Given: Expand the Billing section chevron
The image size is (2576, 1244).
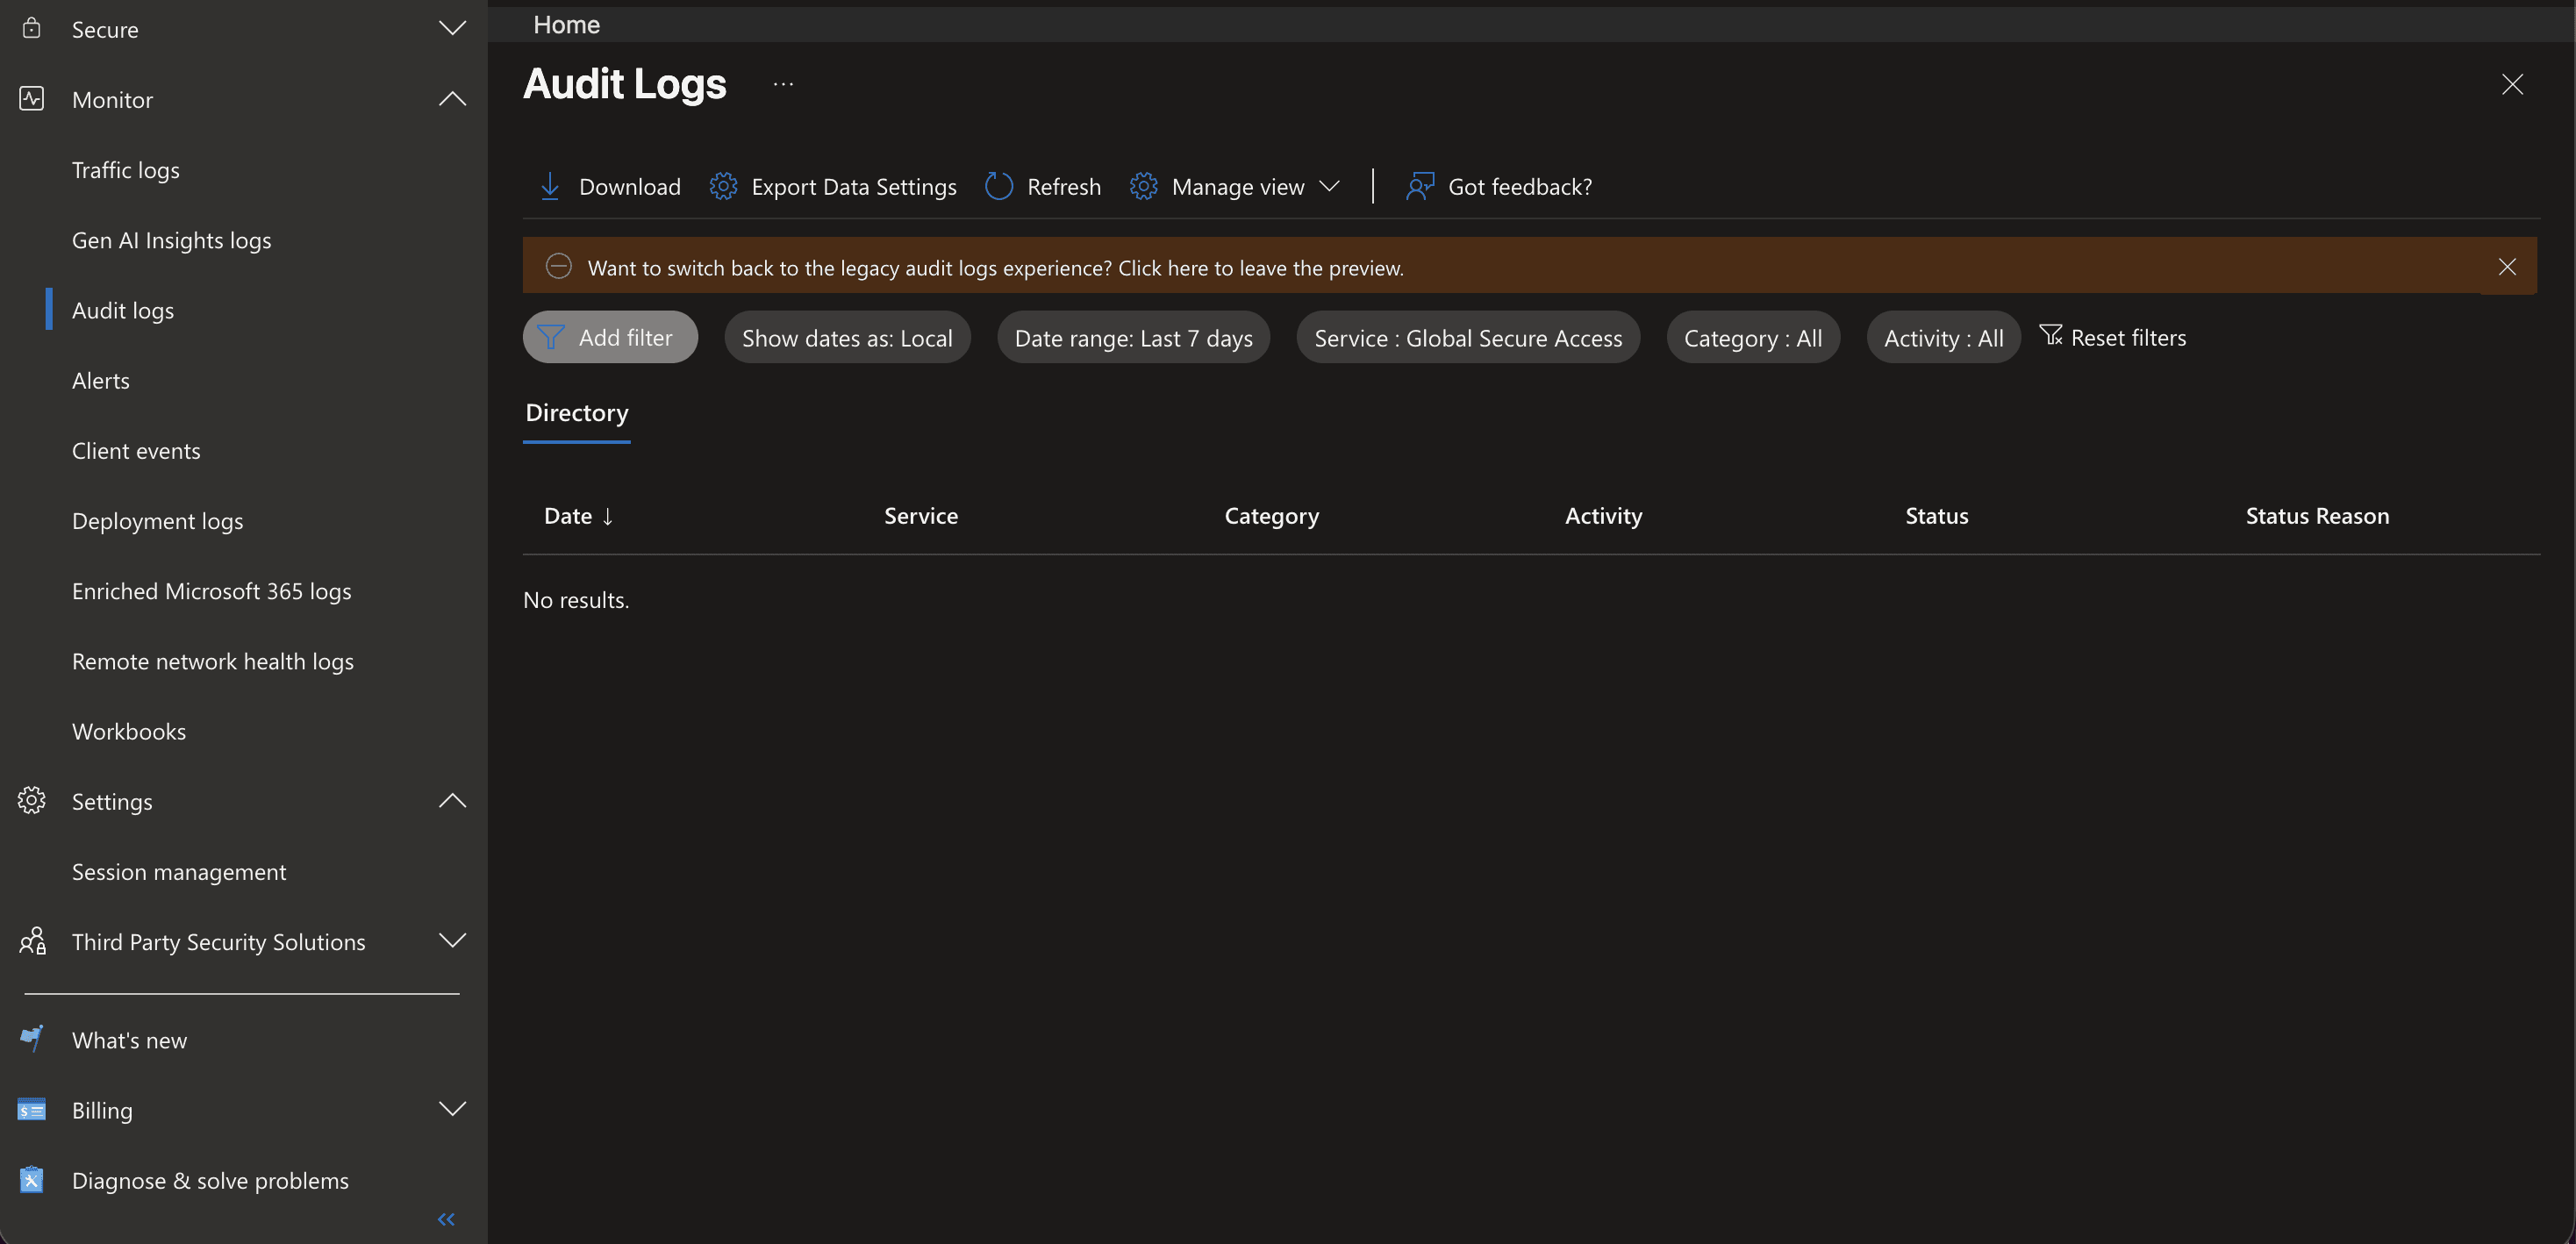Looking at the screenshot, I should pyautogui.click(x=452, y=1108).
